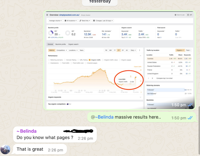Select the Organic toggle in Traffic by location

[180, 50]
